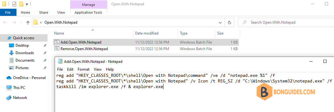Screen dimensions: 334x112
Task: Select Quick access in navigation pane
Action: [x=24, y=38]
